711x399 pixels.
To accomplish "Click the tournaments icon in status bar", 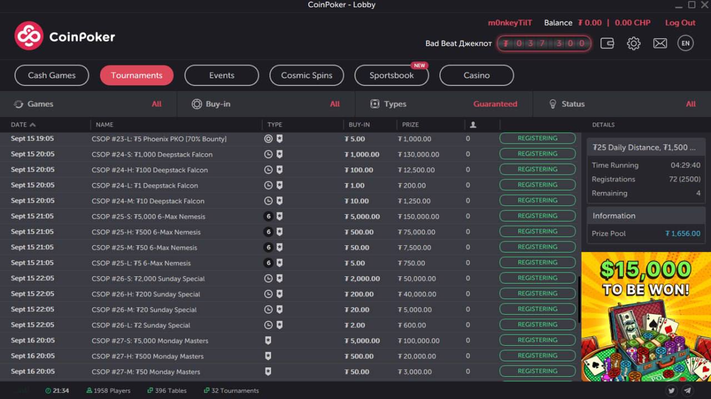I will [x=207, y=391].
